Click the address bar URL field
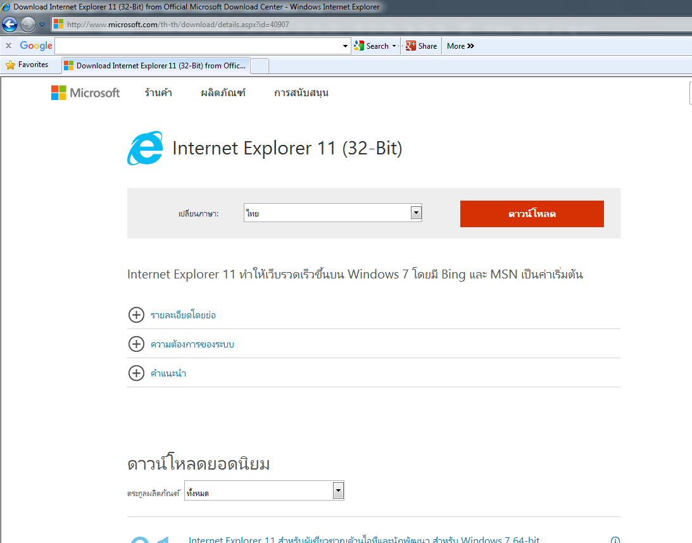Image resolution: width=692 pixels, height=543 pixels. pyautogui.click(x=371, y=25)
